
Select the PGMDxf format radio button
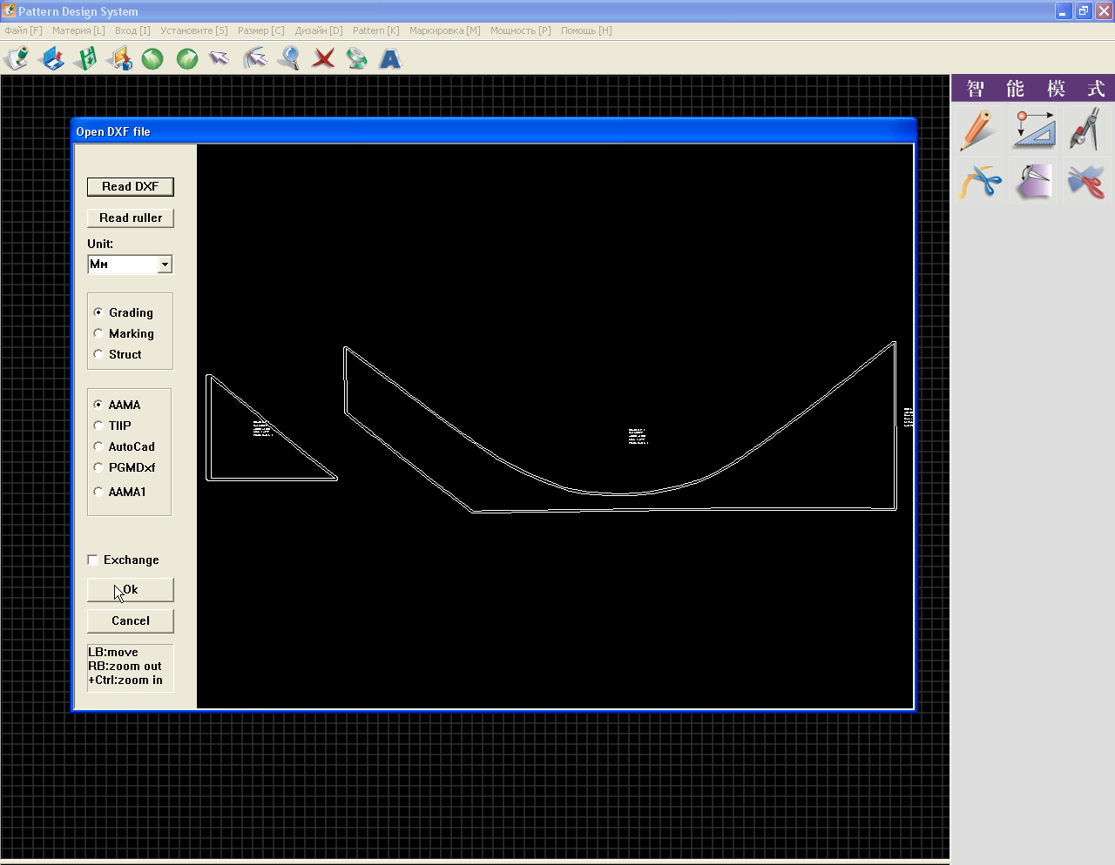tap(98, 467)
